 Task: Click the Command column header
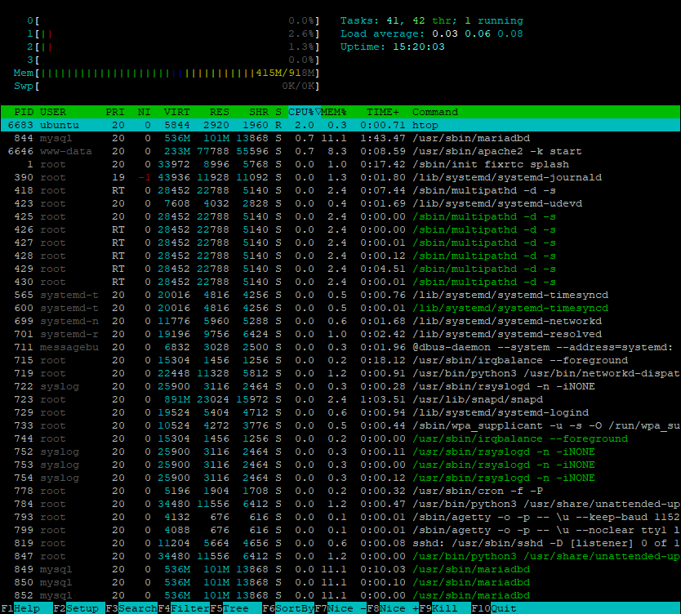tap(434, 112)
